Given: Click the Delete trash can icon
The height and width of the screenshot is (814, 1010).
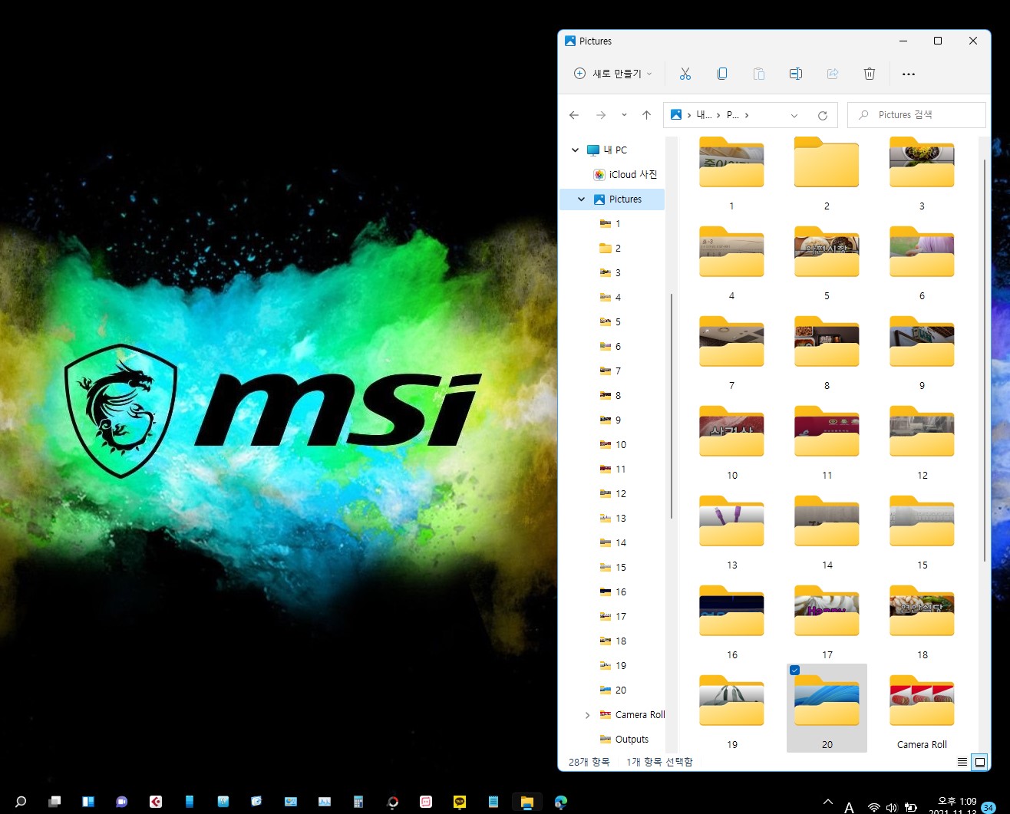Looking at the screenshot, I should [869, 74].
